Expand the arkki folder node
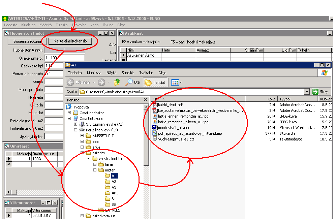The width and height of the screenshot is (336, 223). [82, 147]
